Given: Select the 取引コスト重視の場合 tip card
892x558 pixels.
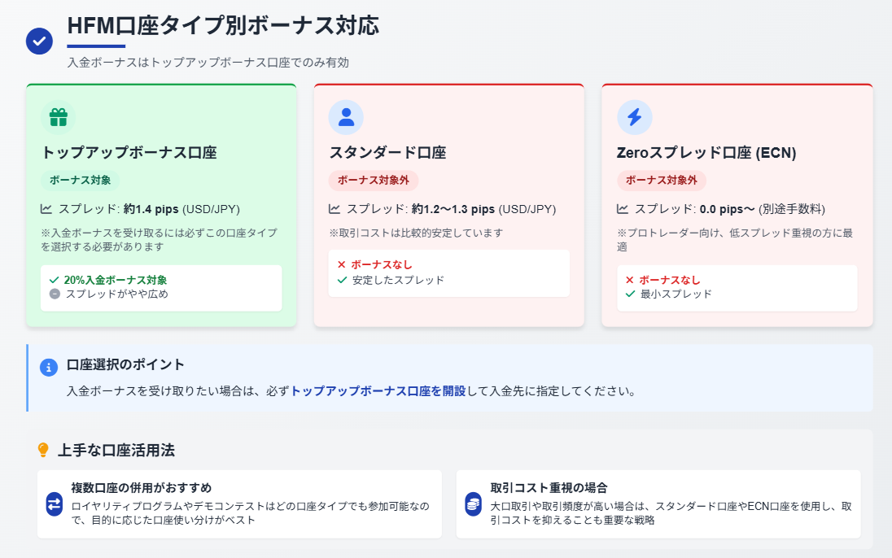Looking at the screenshot, I should 658,504.
